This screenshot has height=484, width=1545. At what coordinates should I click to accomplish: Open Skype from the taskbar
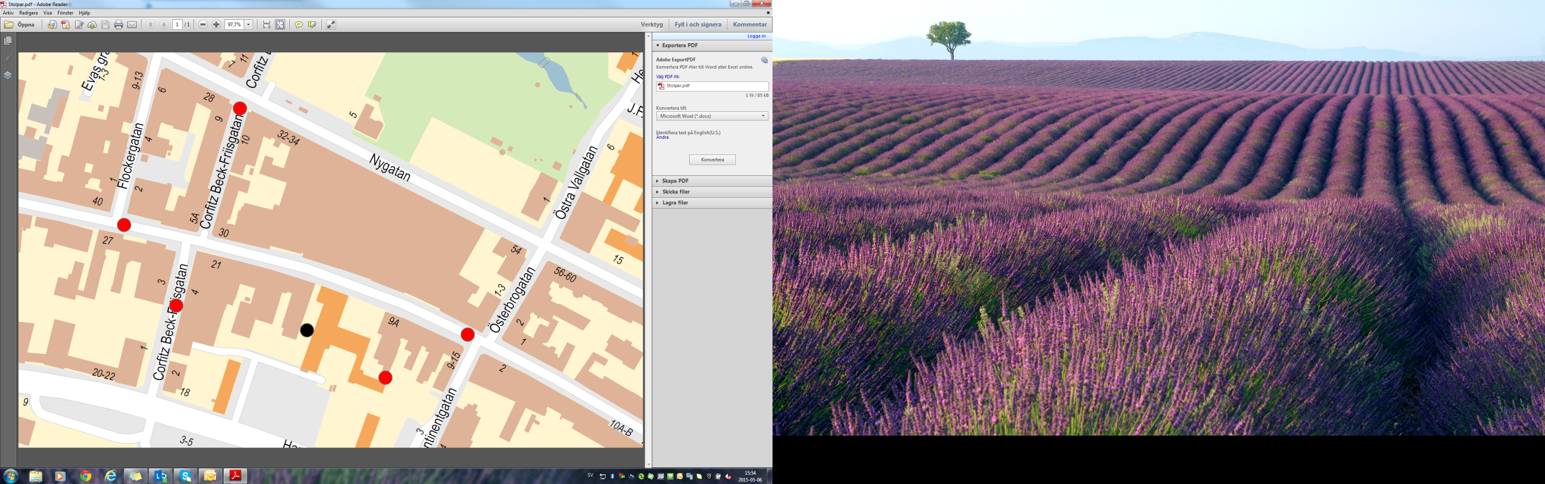click(186, 476)
